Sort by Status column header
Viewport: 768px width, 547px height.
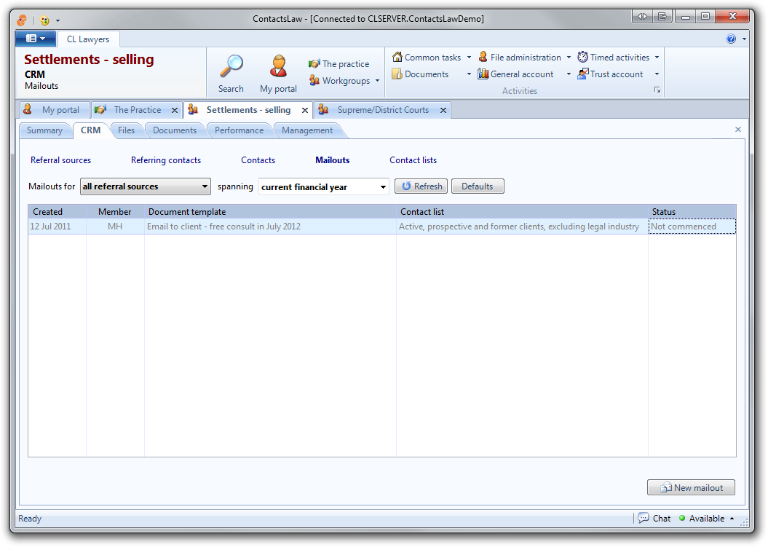pos(692,212)
